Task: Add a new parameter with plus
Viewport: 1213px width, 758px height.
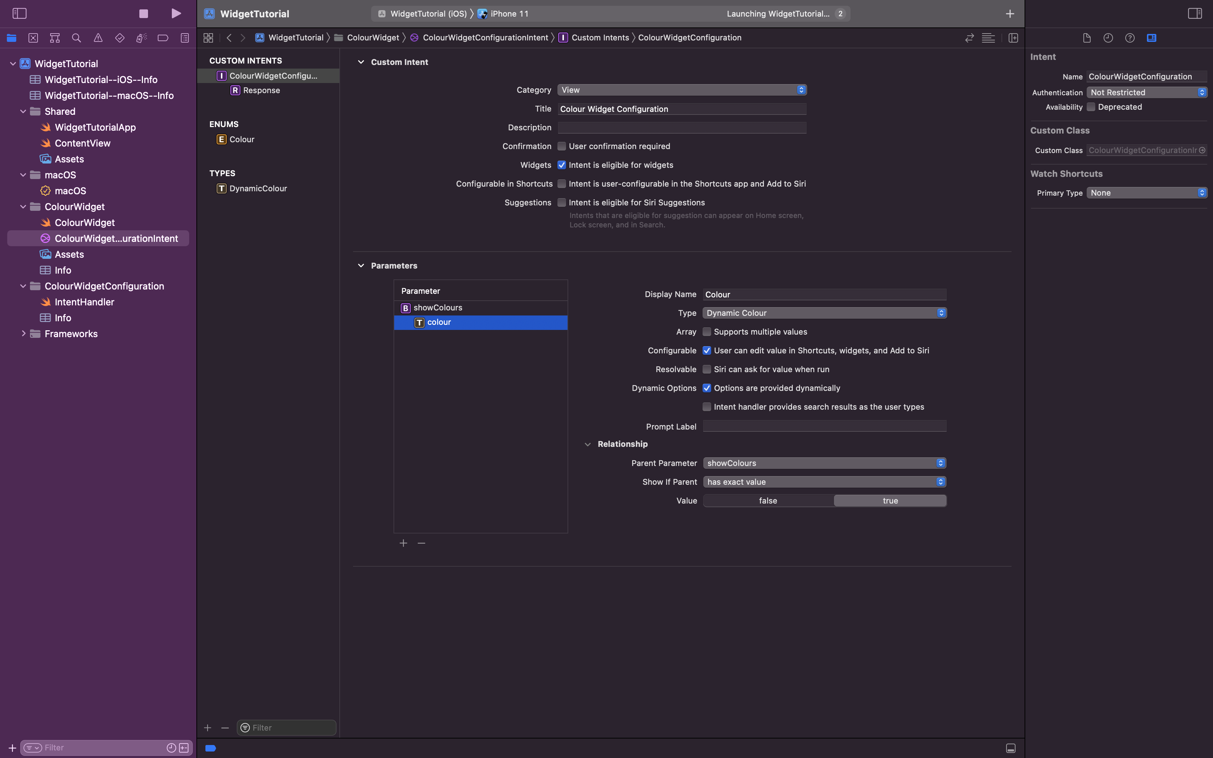Action: (x=404, y=543)
